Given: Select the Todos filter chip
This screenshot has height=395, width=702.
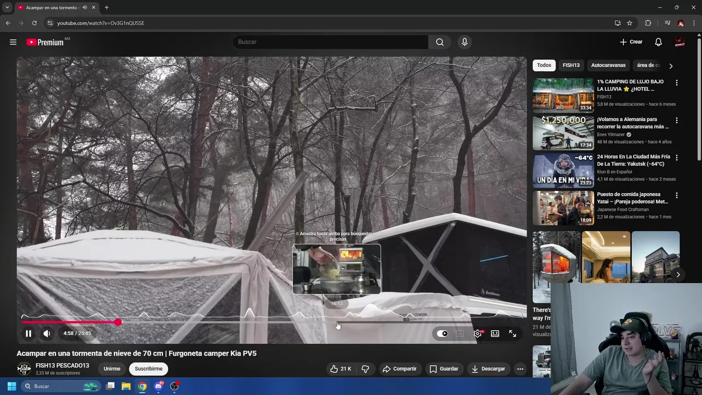Looking at the screenshot, I should point(544,65).
